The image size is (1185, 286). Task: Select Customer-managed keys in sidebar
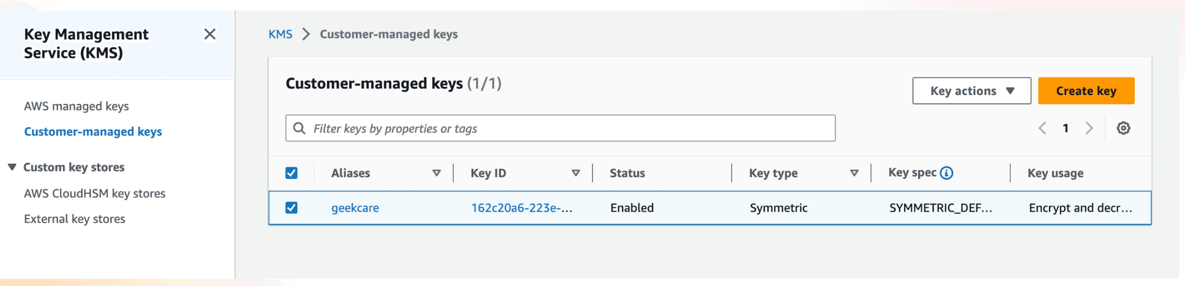93,132
